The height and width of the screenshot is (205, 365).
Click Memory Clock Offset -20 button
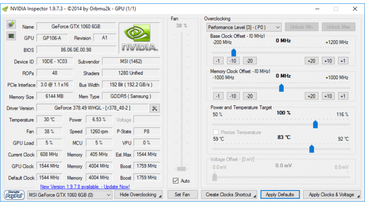click(x=250, y=96)
